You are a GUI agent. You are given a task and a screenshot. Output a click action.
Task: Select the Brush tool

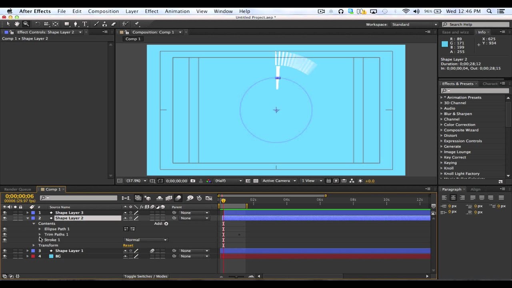coord(96,24)
